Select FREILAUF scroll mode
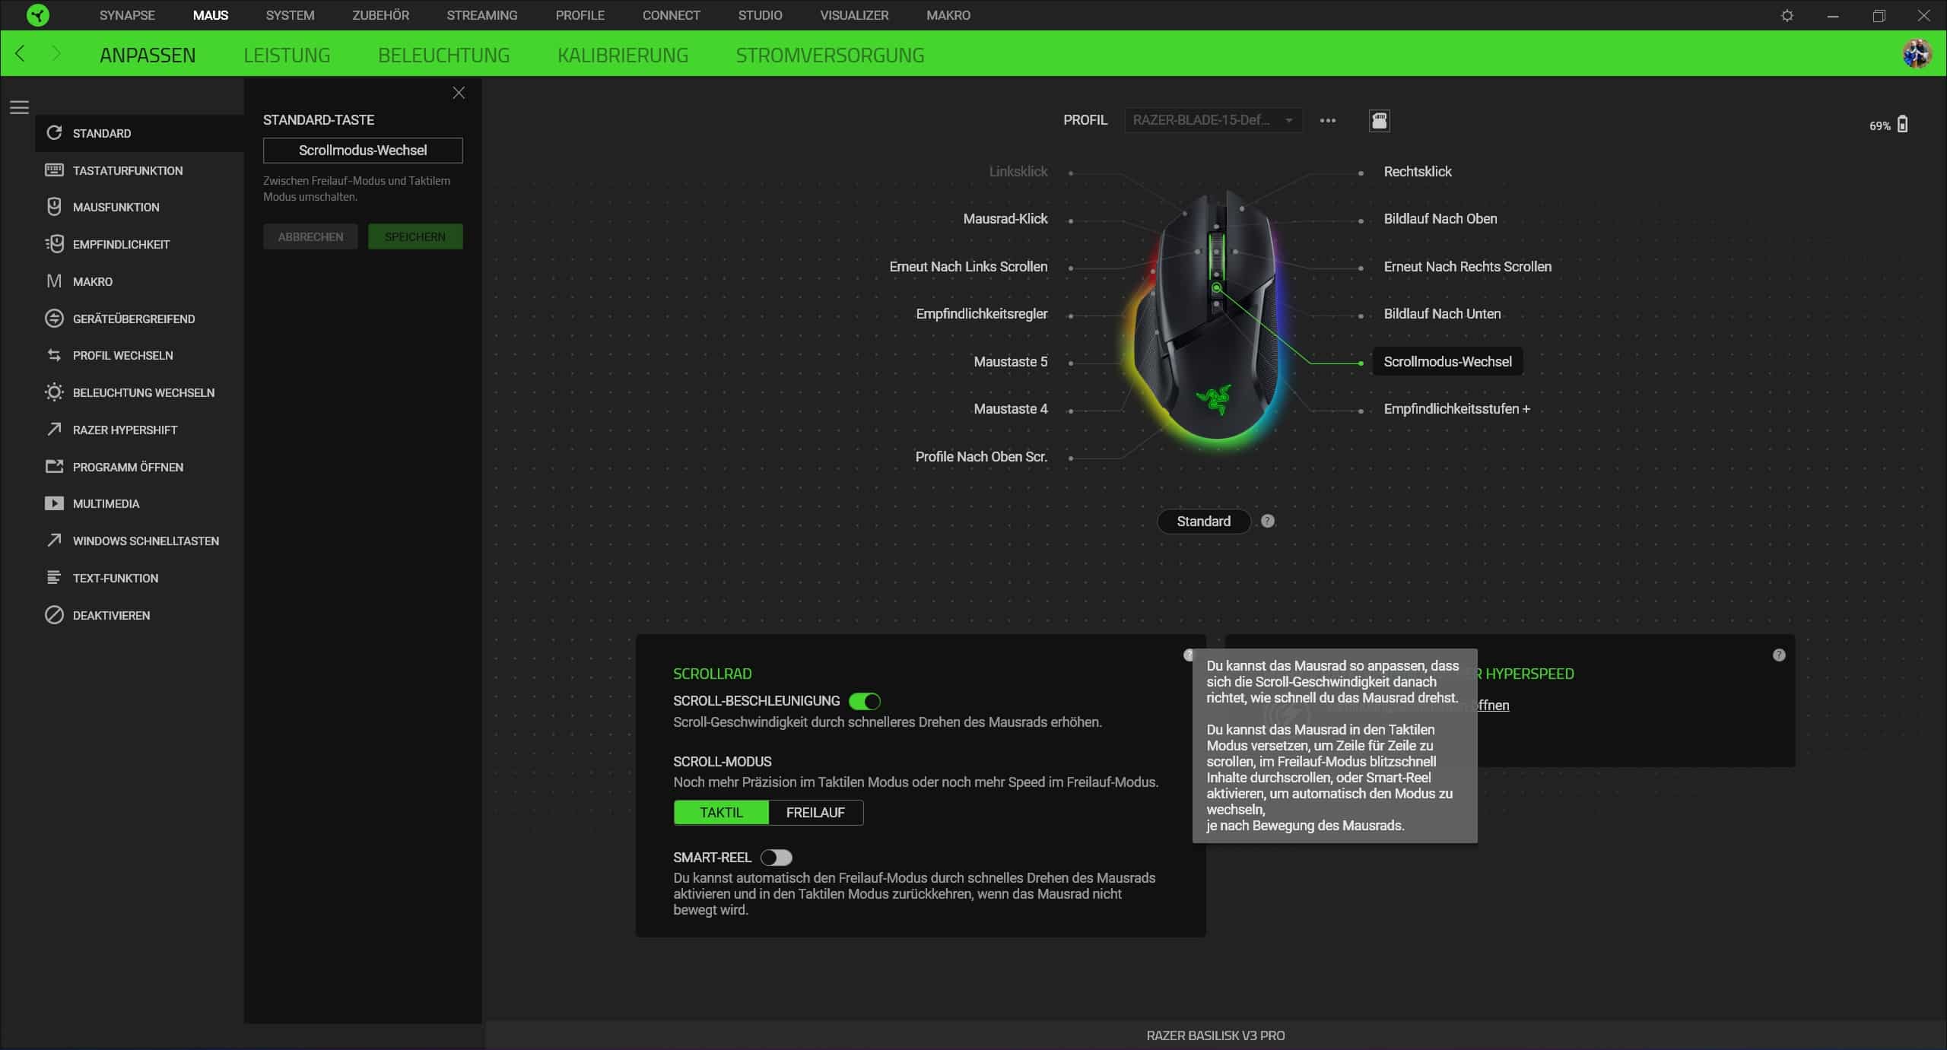This screenshot has width=1947, height=1050. [x=815, y=812]
